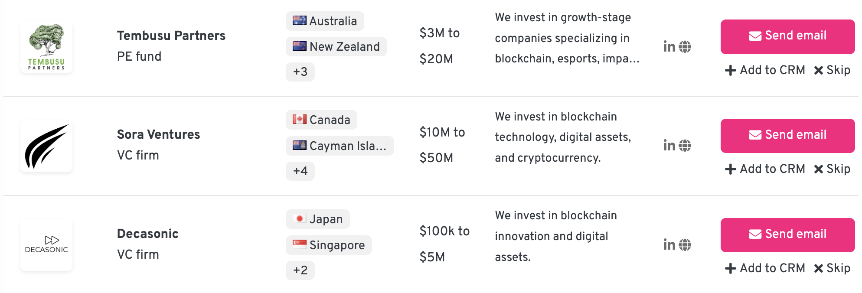Image resolution: width=862 pixels, height=293 pixels.
Task: Click the Tembusu Partners tree logo
Action: point(46,47)
